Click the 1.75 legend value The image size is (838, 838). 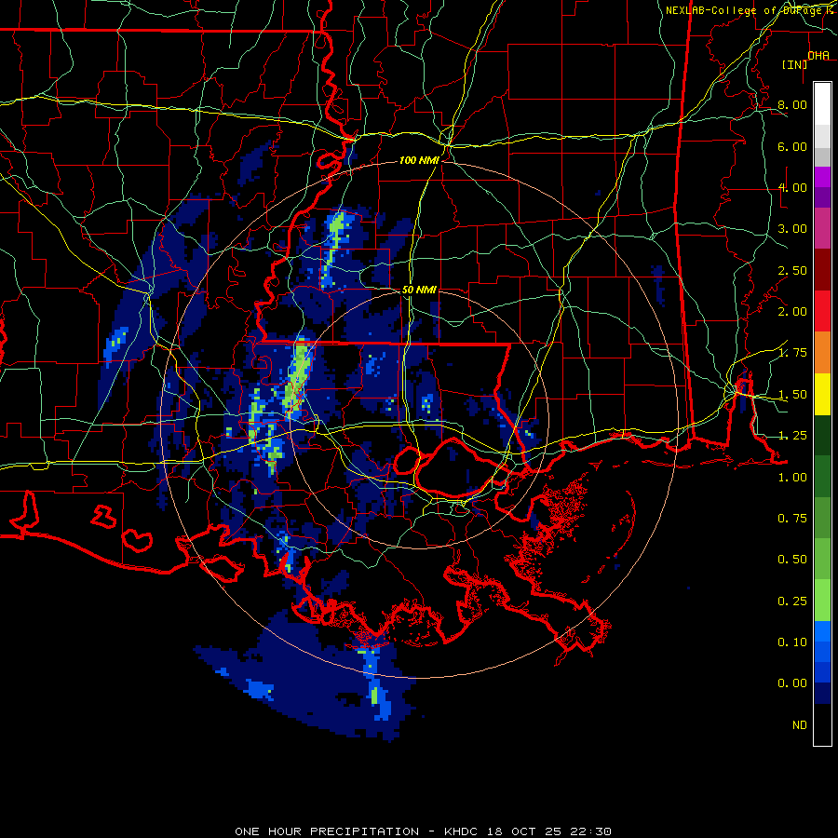792,353
